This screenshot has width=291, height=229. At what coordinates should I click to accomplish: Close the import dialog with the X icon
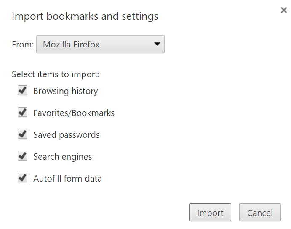pos(284,10)
